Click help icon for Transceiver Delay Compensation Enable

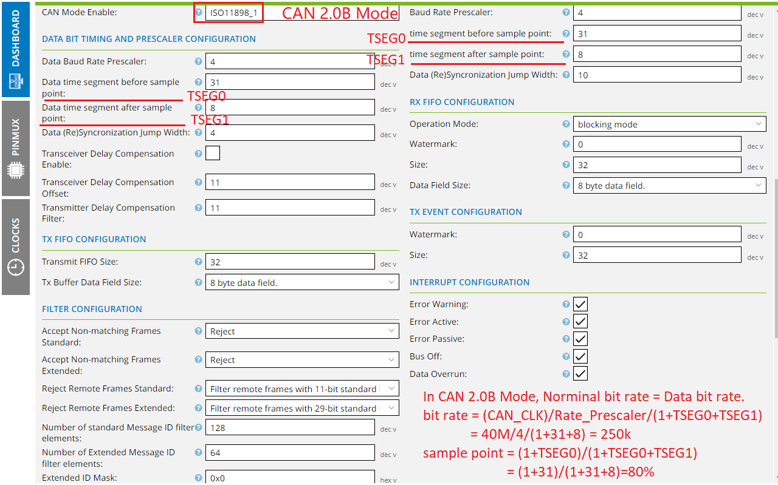point(198,154)
